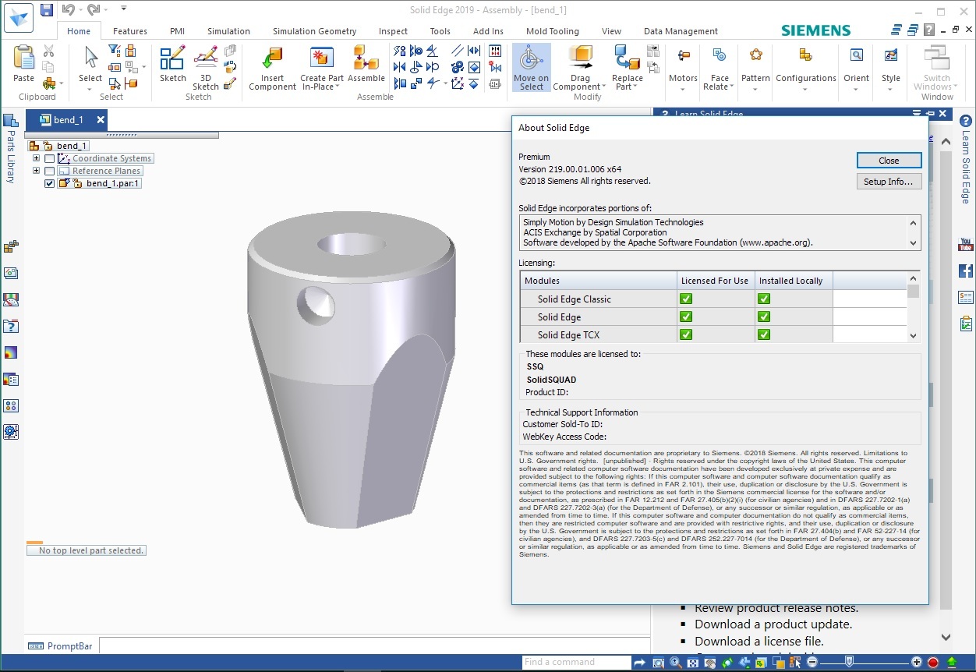This screenshot has width=976, height=672.
Task: Click Installed Locally check for Solid Edge TCX
Action: click(x=764, y=334)
